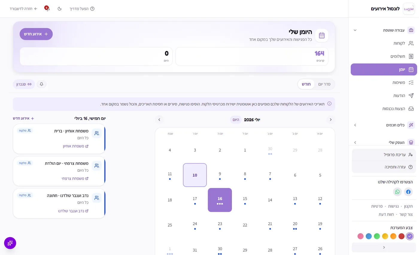Screen dimensions: 419x255
Task: Open משפחת צרפתי client link
Action: point(75,179)
